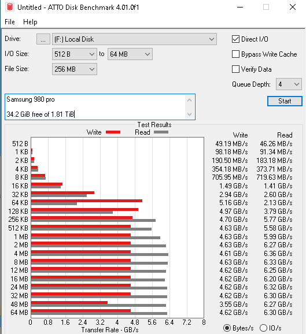
Task: Click the description box scroll up arrow
Action: pos(189,100)
